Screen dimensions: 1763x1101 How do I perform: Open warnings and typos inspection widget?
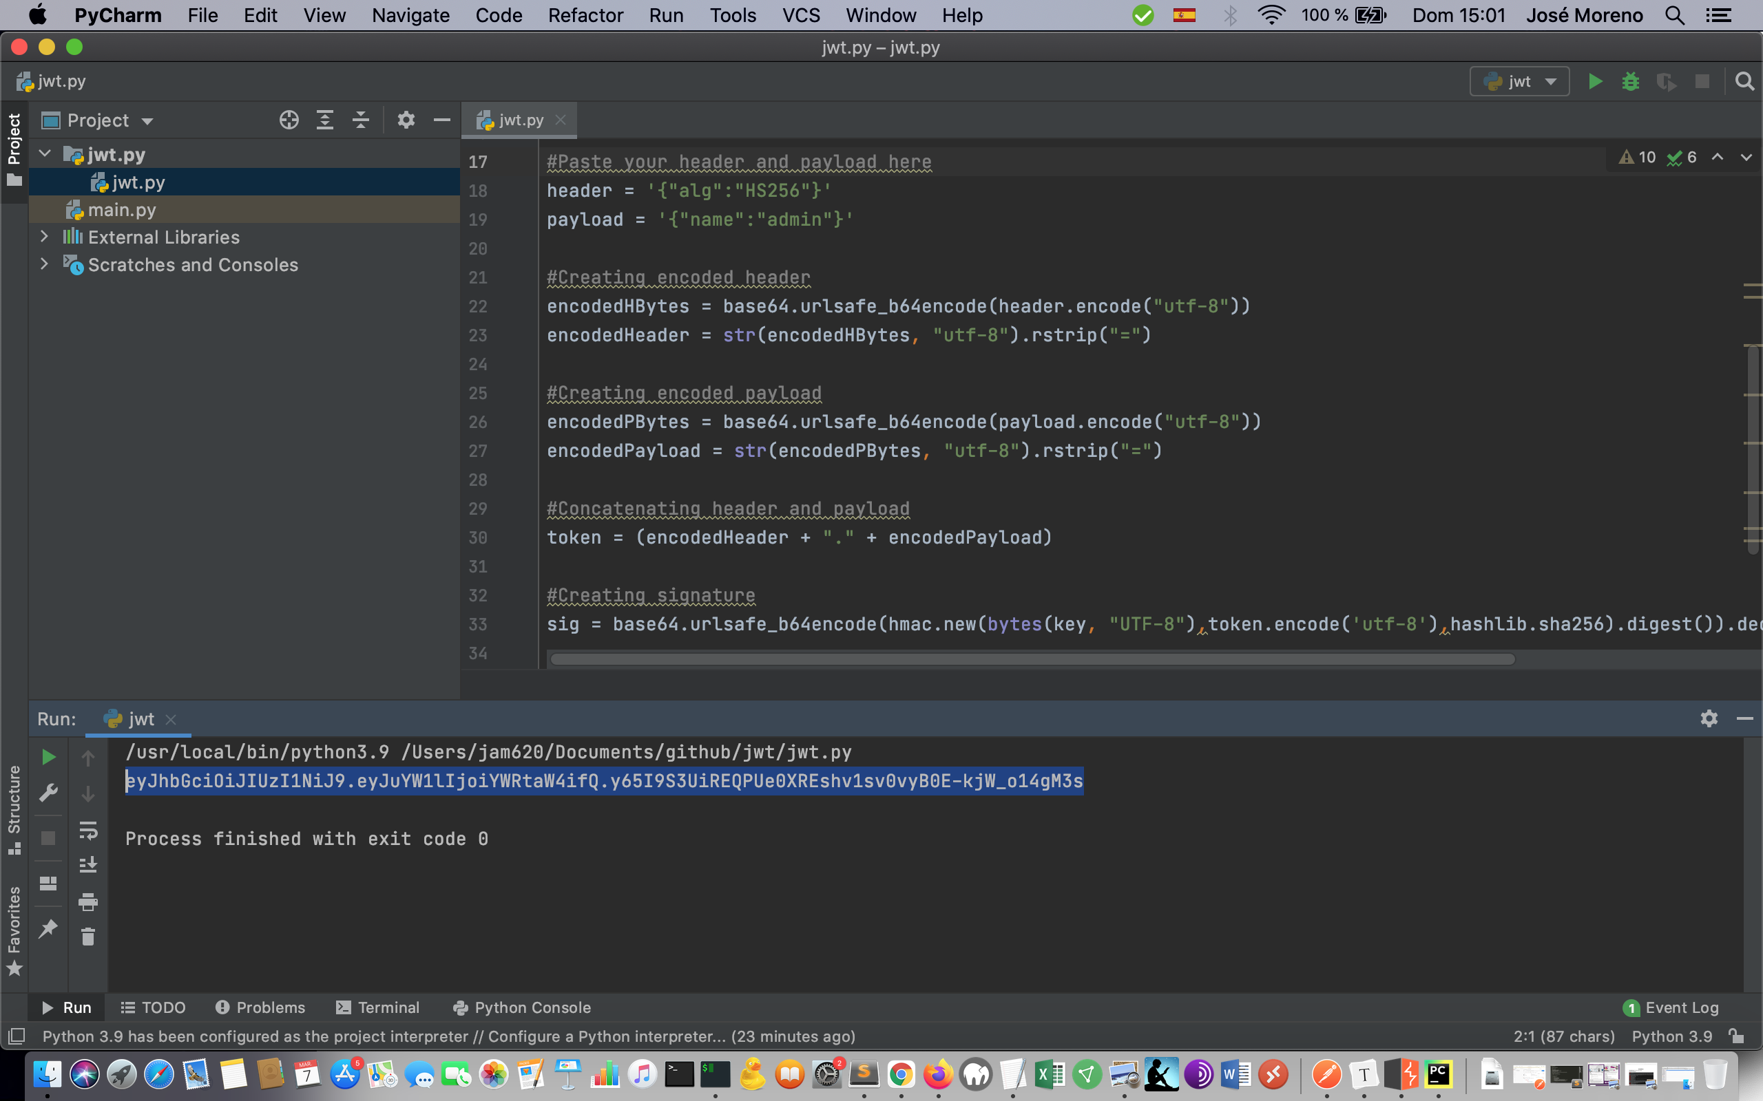pos(1658,158)
